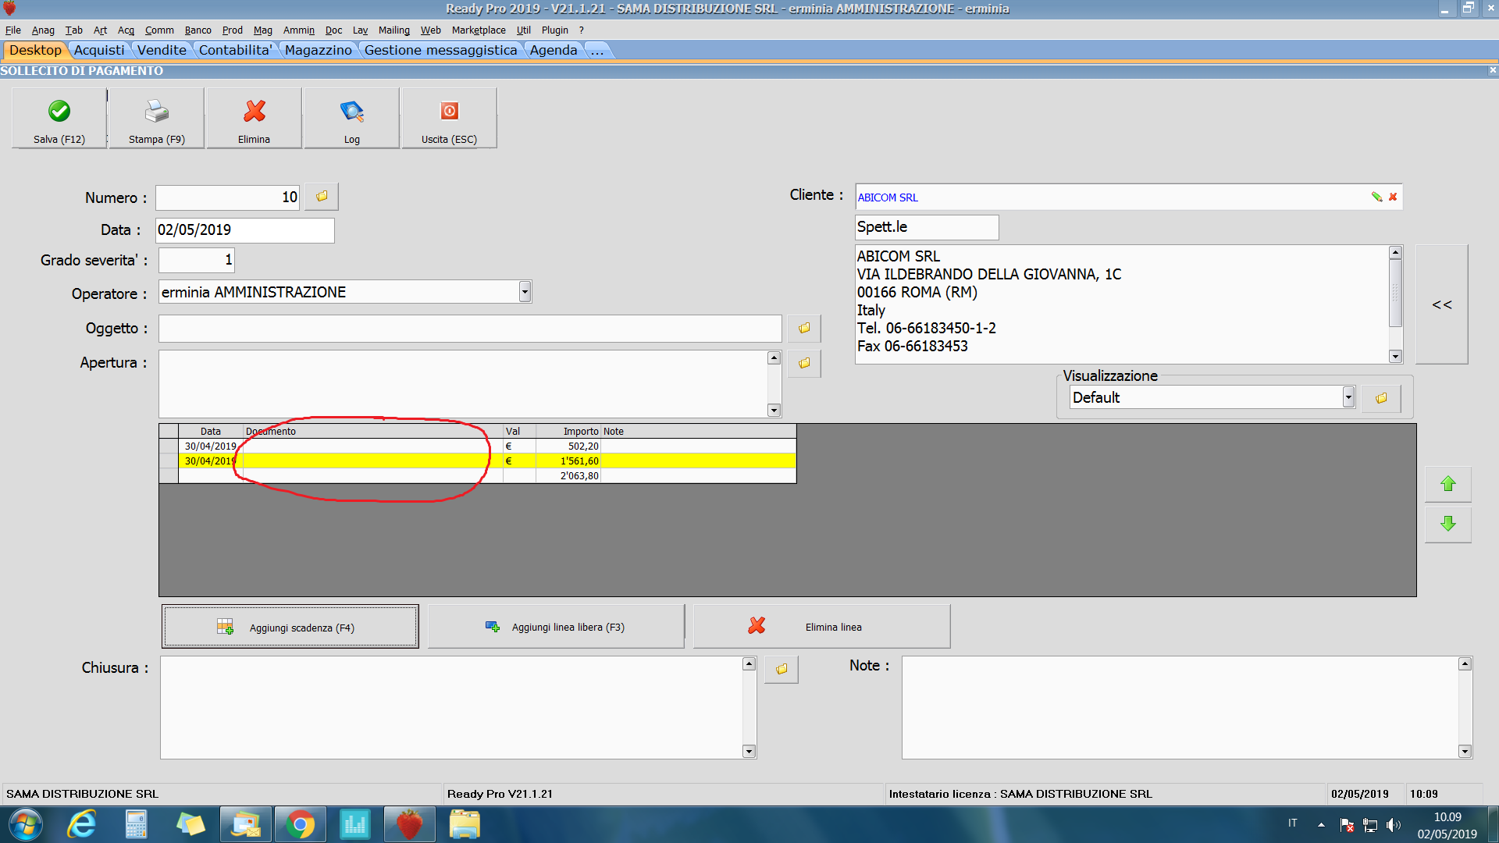Edit the client with the green pencil icon
This screenshot has width=1499, height=843.
[x=1376, y=197]
